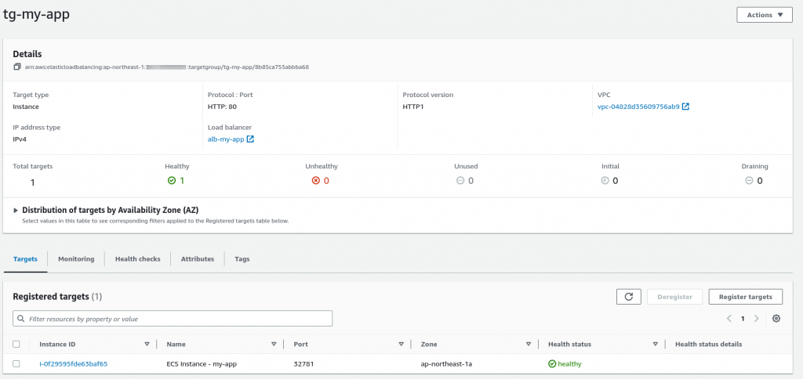
Task: Switch to the Monitoring tab
Action: pyautogui.click(x=76, y=259)
